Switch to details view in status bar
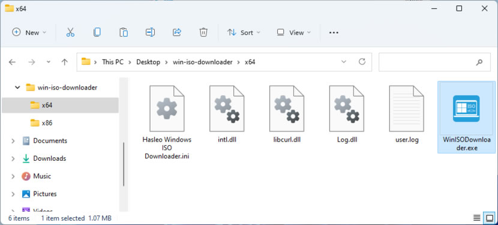This screenshot has width=498, height=225. pyautogui.click(x=476, y=218)
